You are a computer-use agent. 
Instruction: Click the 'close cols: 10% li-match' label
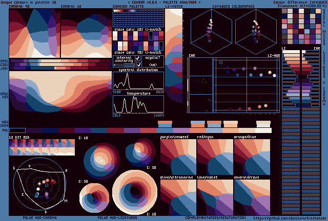click(x=138, y=29)
